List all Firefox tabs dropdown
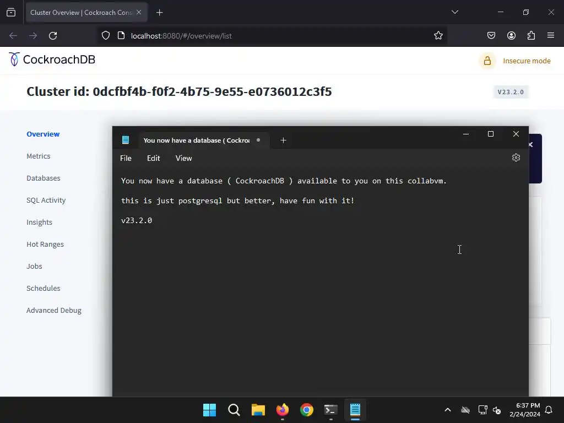564x423 pixels. 455,12
